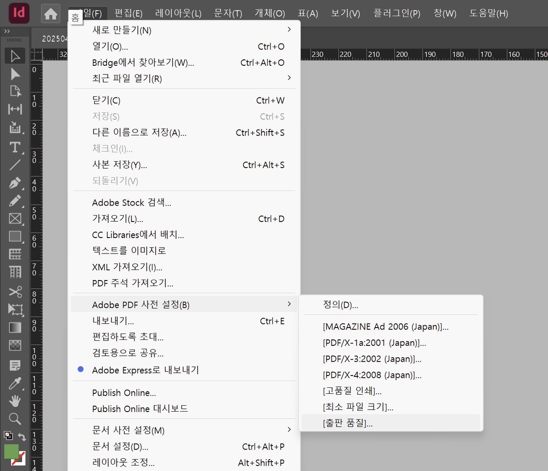Select the Gradient Swatch tool
548x471 pixels.
tap(15, 327)
